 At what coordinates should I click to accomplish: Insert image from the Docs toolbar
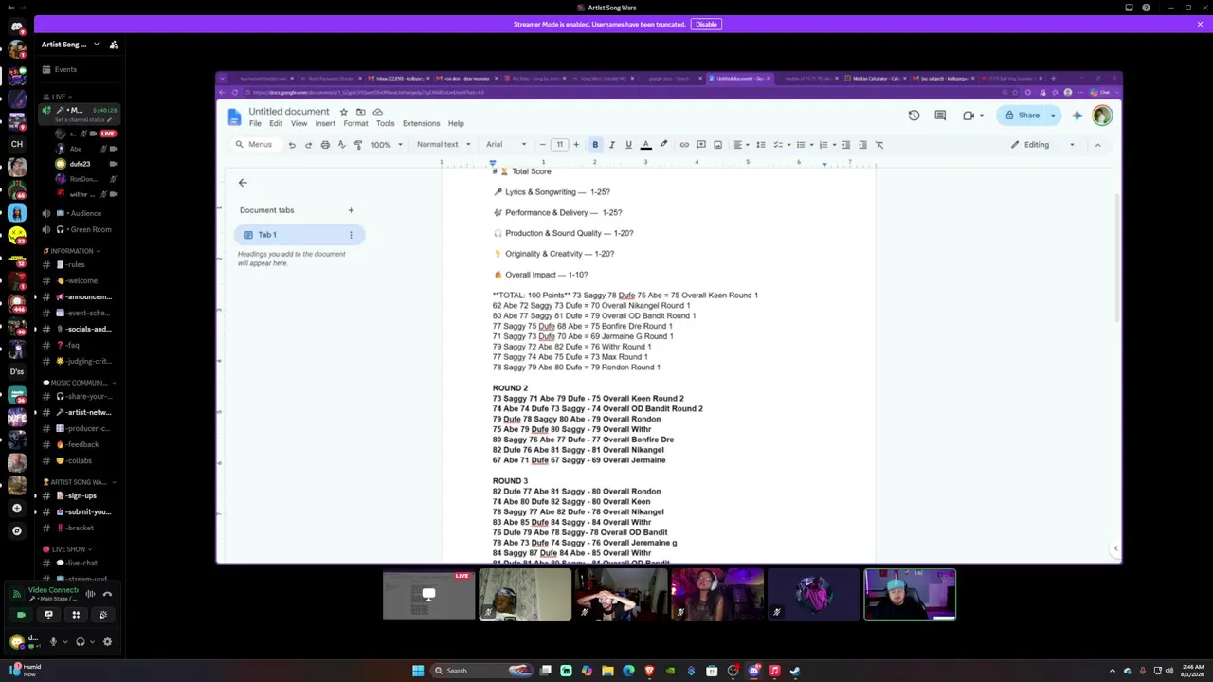pyautogui.click(x=717, y=145)
